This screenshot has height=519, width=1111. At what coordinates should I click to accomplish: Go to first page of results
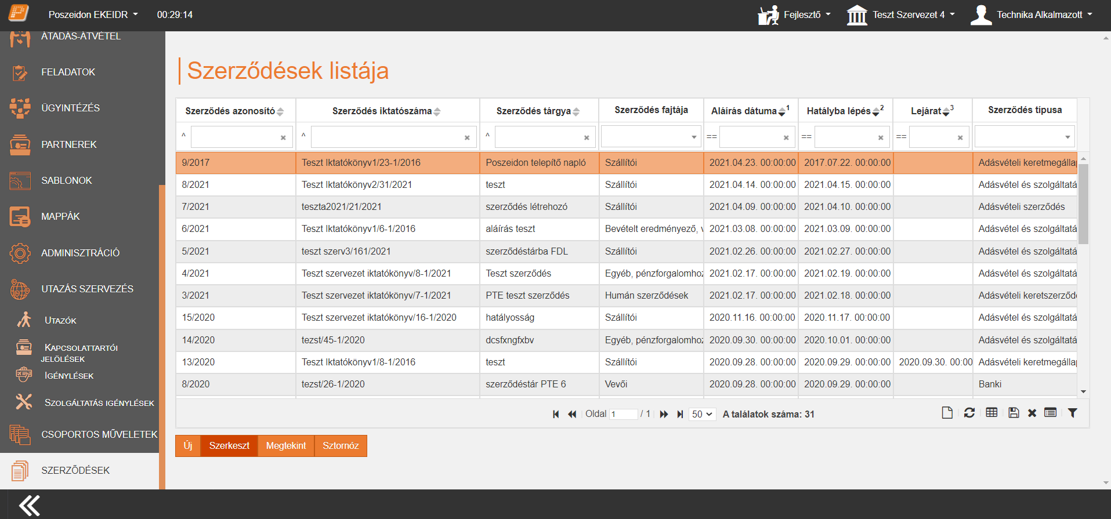click(556, 414)
